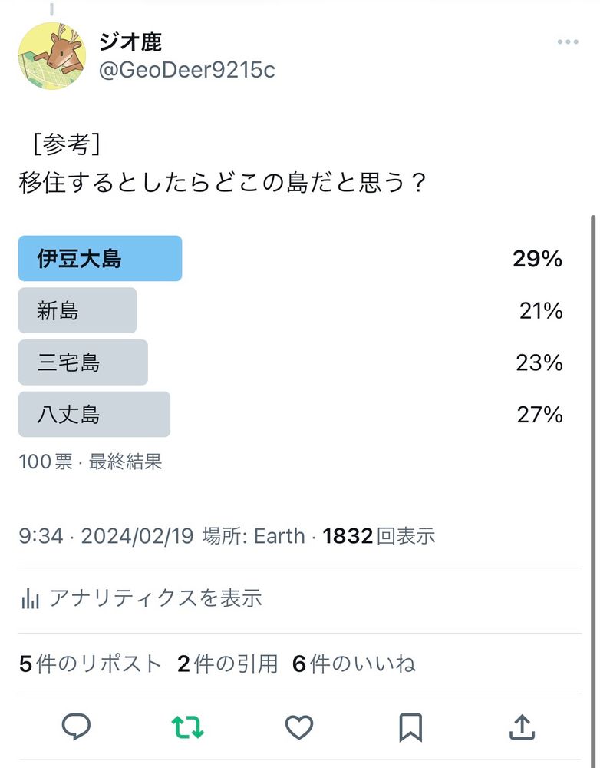View the 5件のリポスト list
This screenshot has width=600, height=768.
click(x=90, y=664)
